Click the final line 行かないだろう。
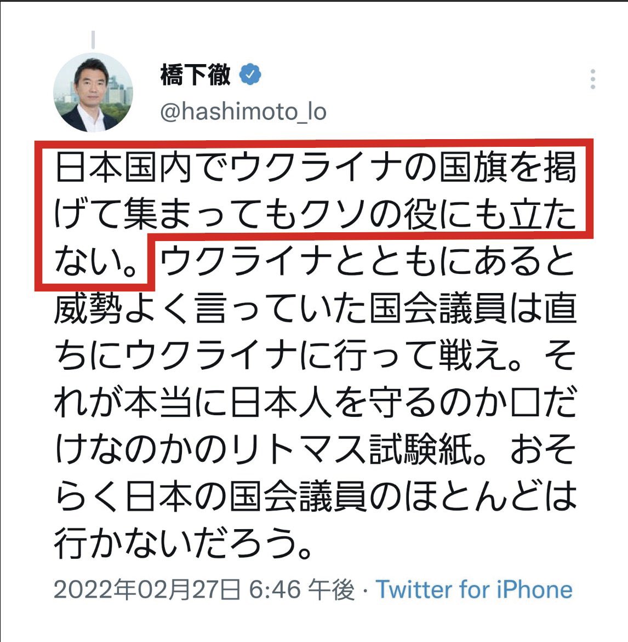Viewport: 628px width, 642px height. (184, 544)
